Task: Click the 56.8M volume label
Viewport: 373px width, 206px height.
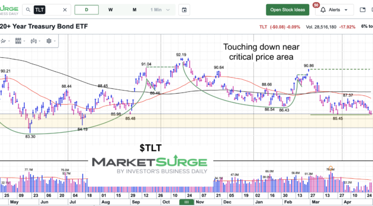Action: pos(295,173)
